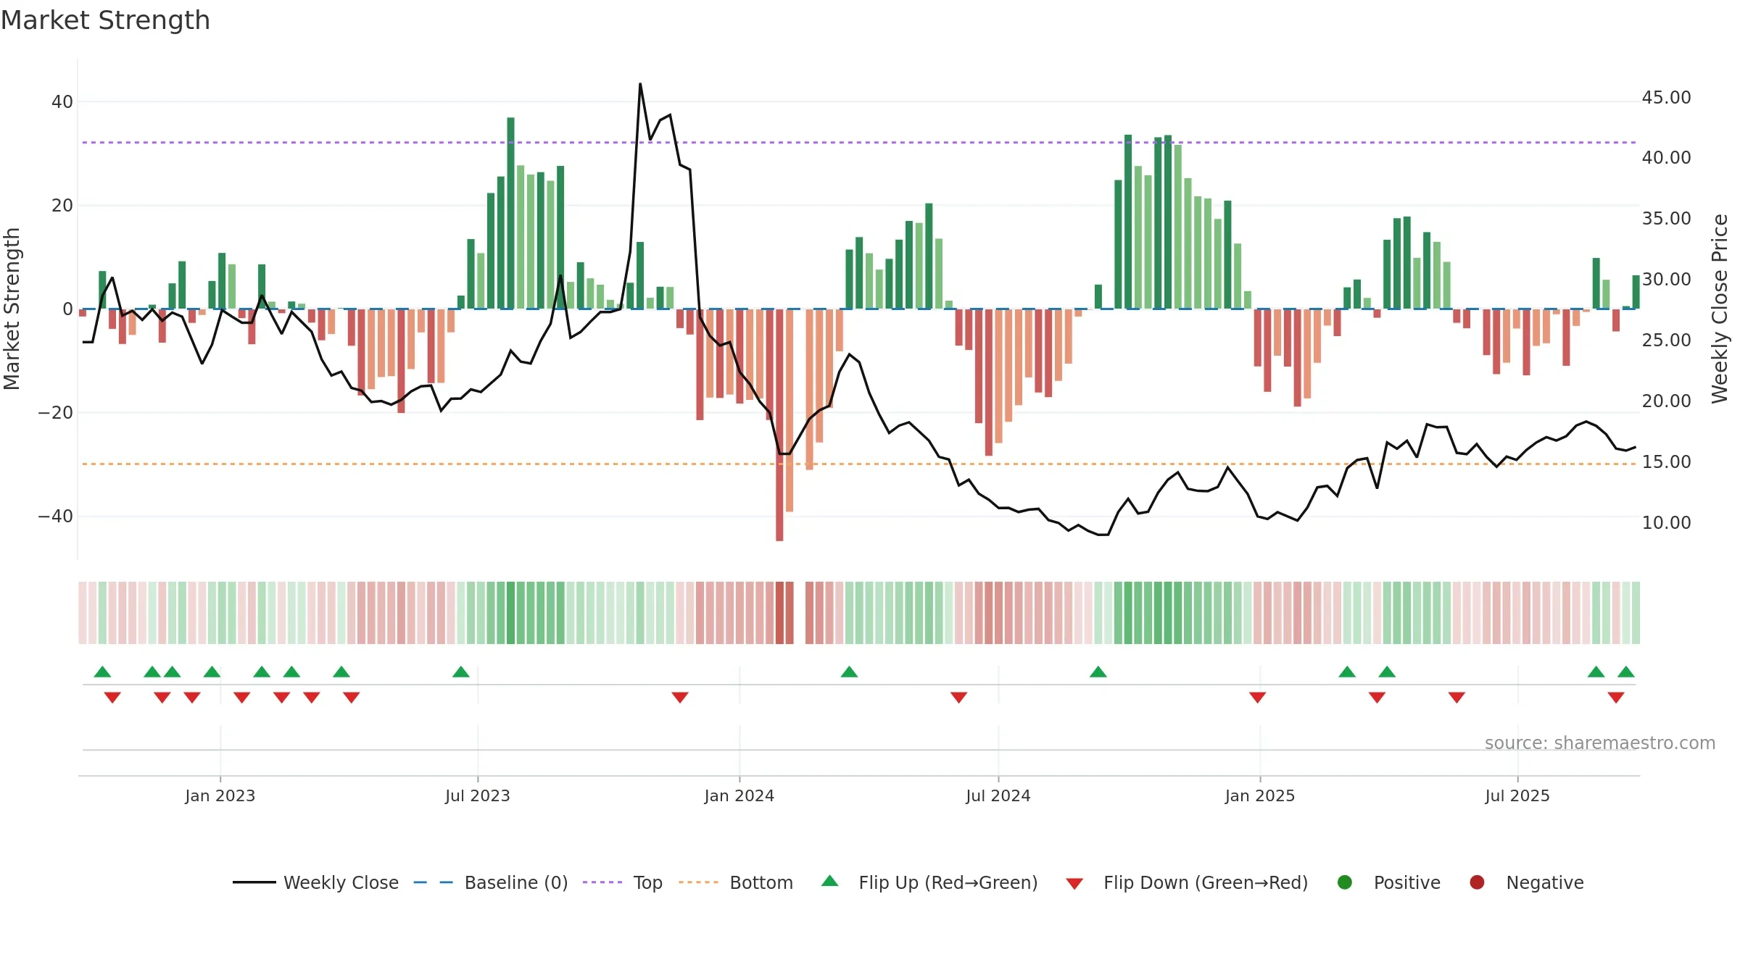This screenshot has height=978, width=1740.
Task: Click the Jan 2024 x-axis label
Action: point(739,795)
